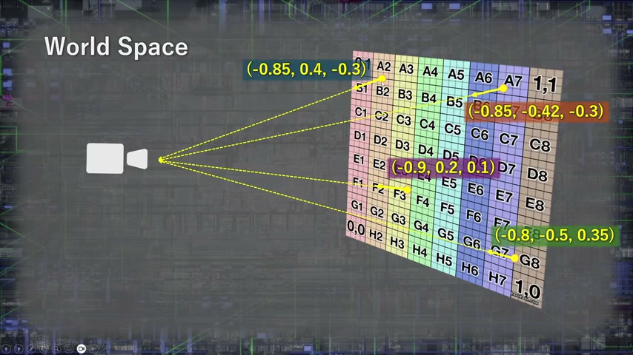Click grid cell E8

coord(535,204)
